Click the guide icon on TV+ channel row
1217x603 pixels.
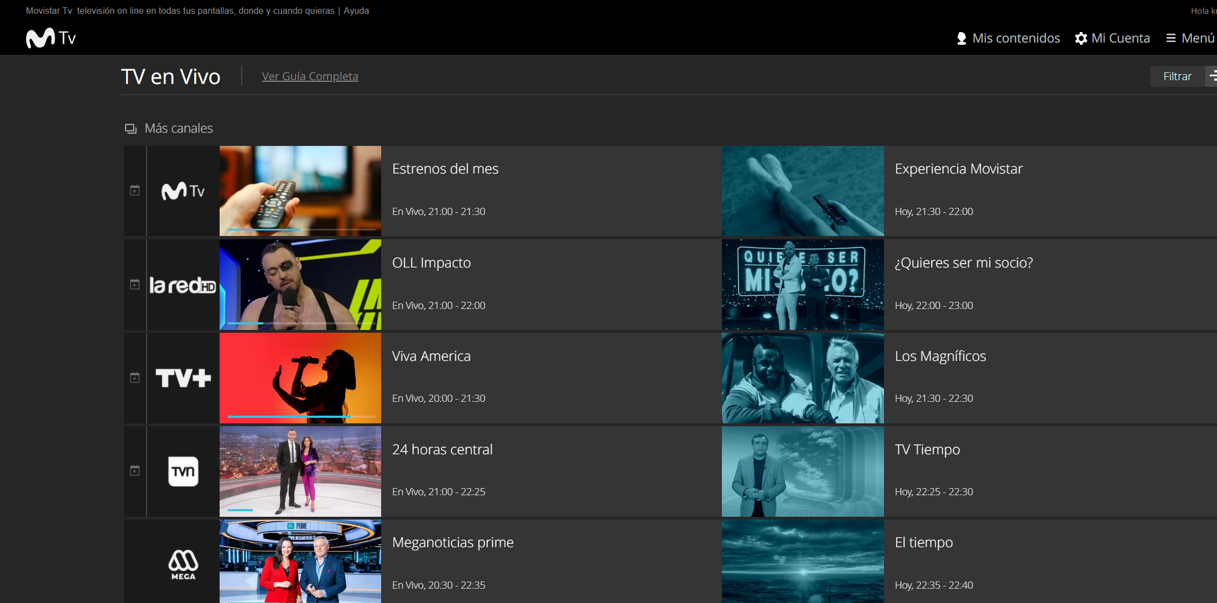tap(134, 377)
